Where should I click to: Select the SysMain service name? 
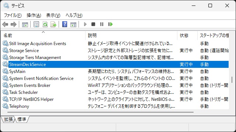tap(17, 71)
